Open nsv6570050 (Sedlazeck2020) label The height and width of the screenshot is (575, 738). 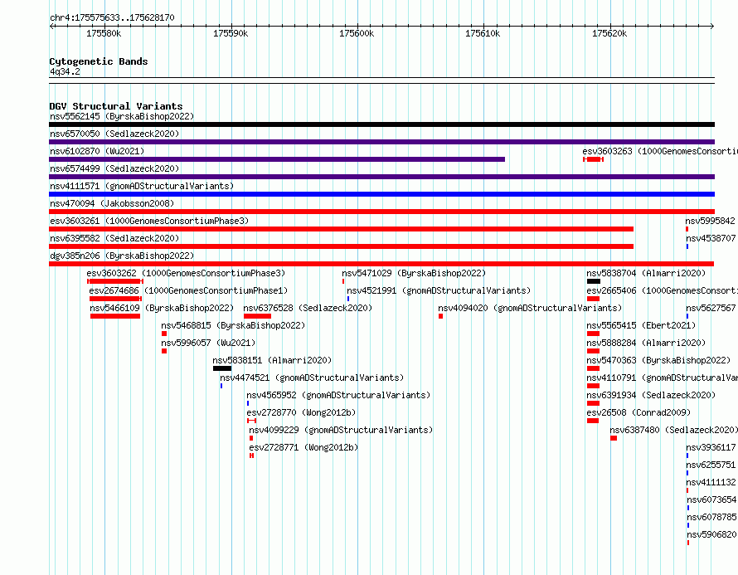114,134
